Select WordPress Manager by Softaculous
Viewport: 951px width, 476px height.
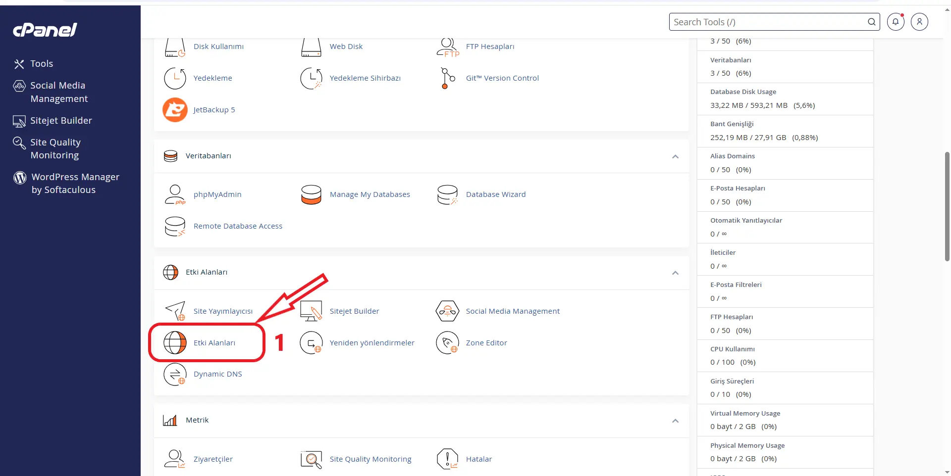tap(75, 184)
